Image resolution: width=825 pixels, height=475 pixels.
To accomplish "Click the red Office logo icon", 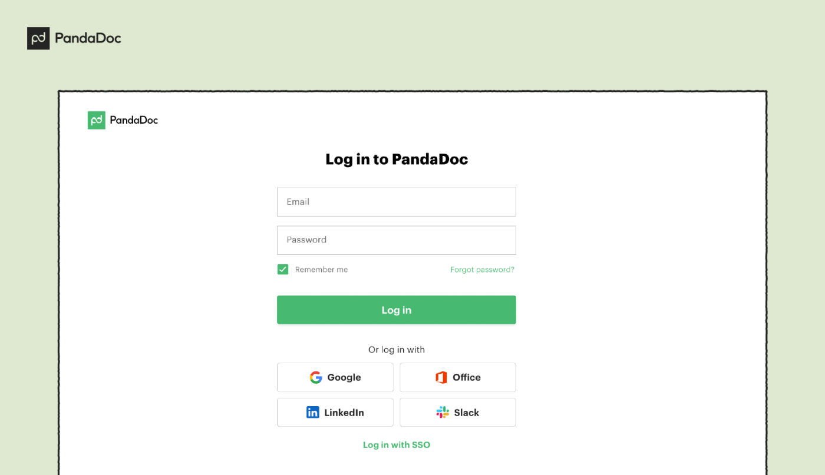I will 441,377.
